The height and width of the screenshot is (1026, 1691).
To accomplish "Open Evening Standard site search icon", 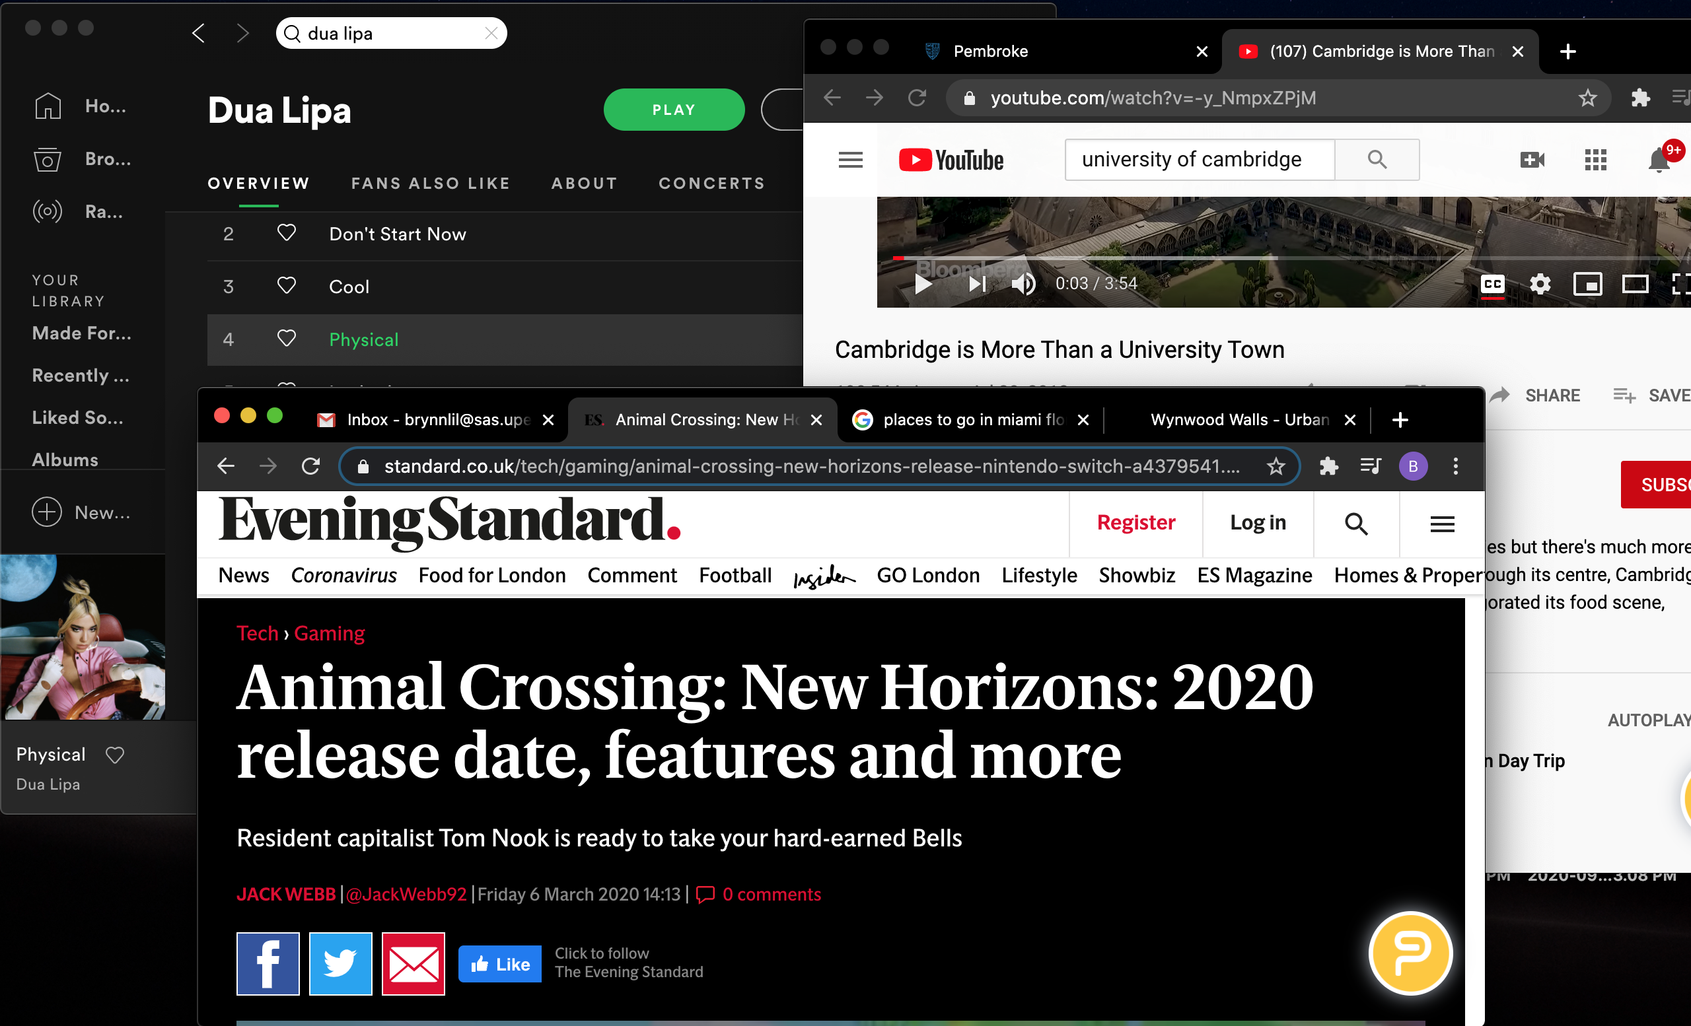I will coord(1356,524).
